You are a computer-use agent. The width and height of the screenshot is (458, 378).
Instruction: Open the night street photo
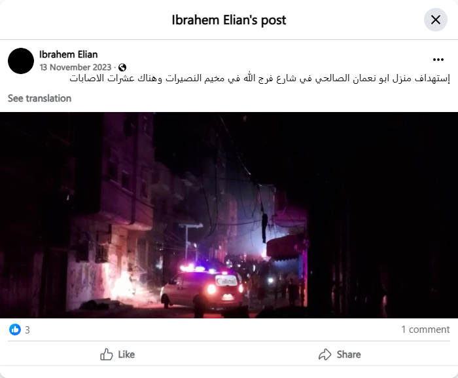click(229, 215)
